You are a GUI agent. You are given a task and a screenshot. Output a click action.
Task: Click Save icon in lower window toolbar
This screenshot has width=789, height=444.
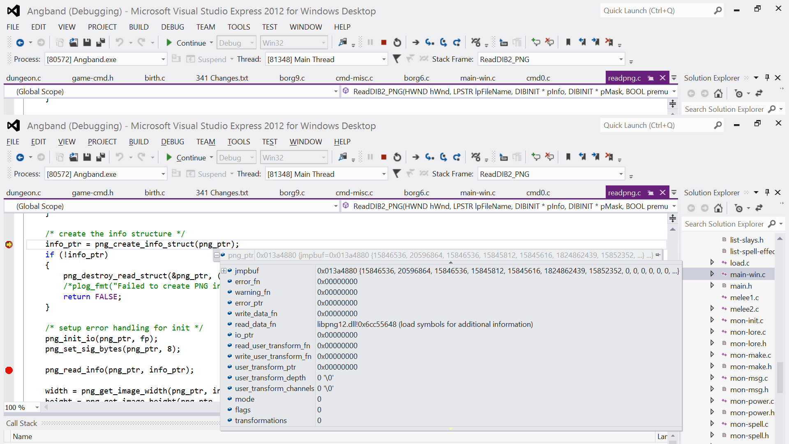pyautogui.click(x=87, y=157)
